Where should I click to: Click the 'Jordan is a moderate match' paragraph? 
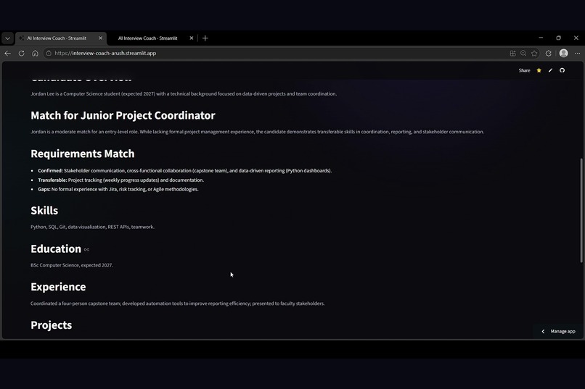click(x=257, y=132)
